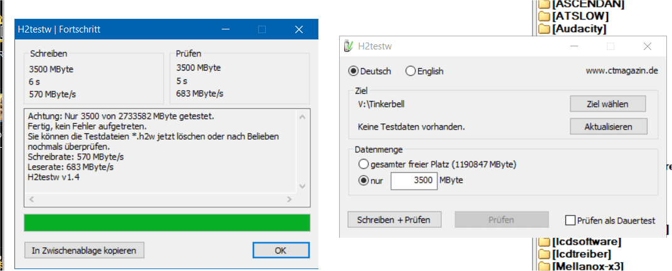Open the www.ctmagazin.de link
The width and height of the screenshot is (672, 271).
[621, 71]
